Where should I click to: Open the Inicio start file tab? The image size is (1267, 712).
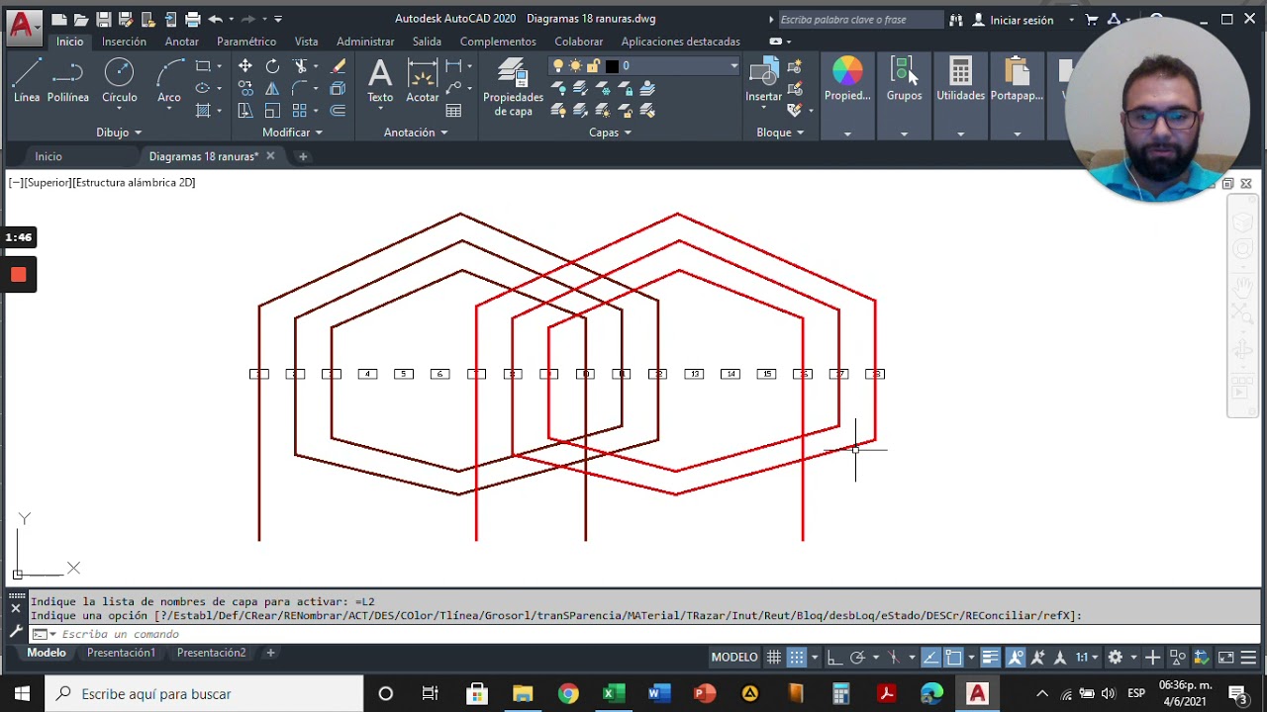49,156
